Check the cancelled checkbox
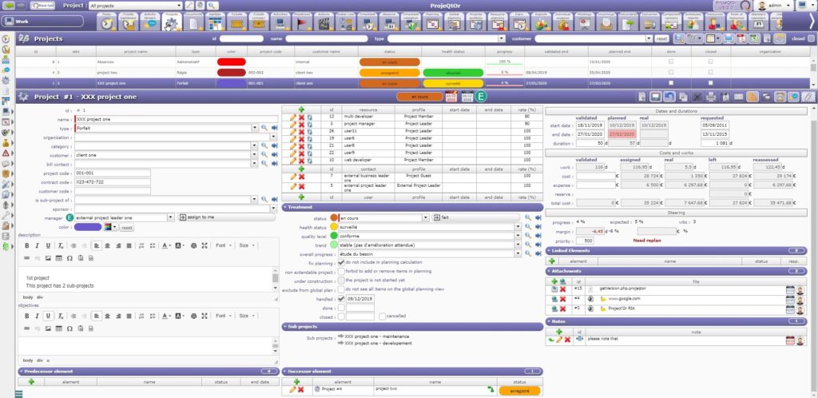Screen dimensions: 818x398 point(383,316)
